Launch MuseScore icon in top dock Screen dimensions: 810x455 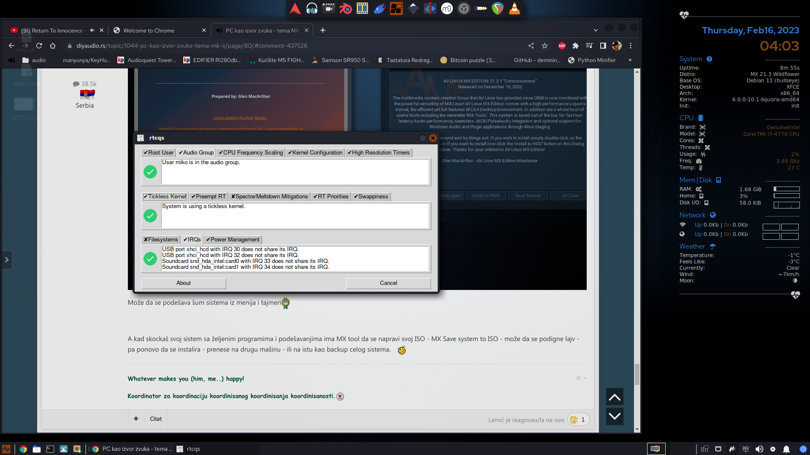447,8
